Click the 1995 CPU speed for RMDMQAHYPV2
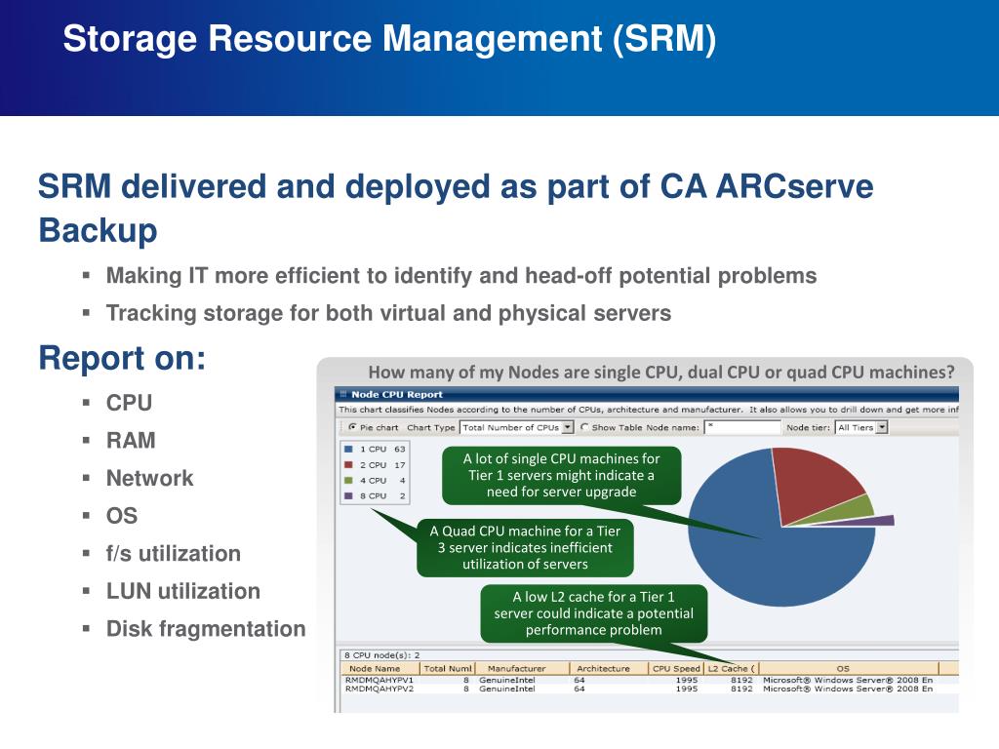The image size is (999, 749). [686, 689]
